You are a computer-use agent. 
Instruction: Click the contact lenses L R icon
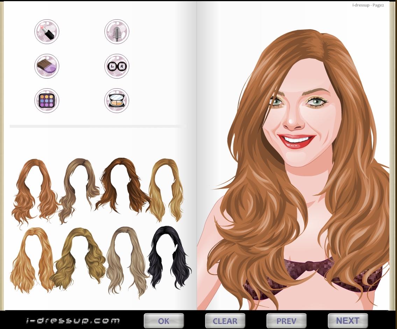[117, 66]
